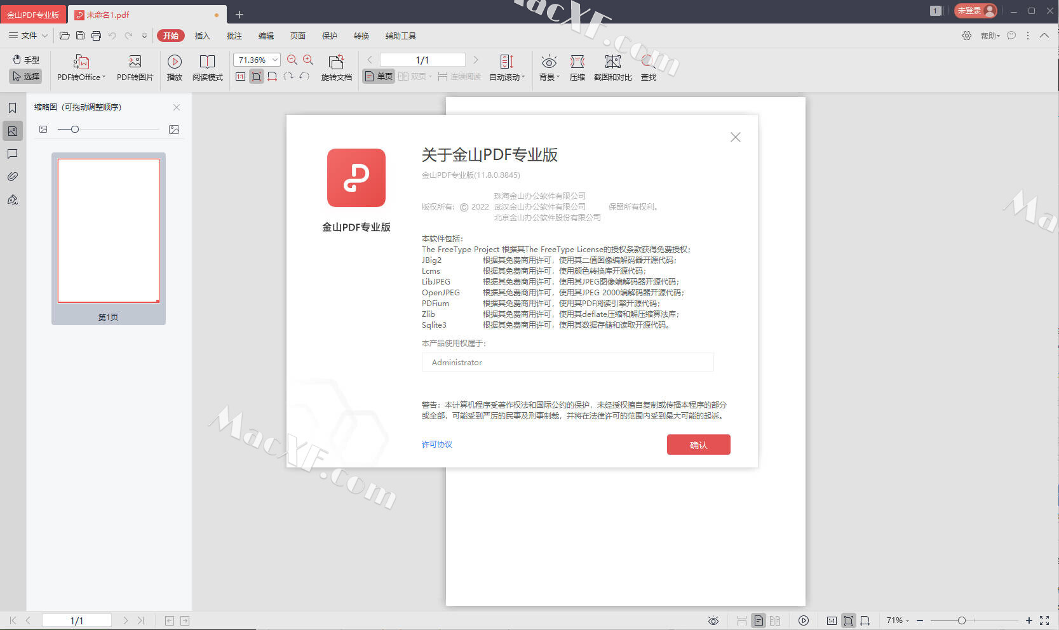
Task: Open 截图和对比 screenshot and compare tool
Action: [x=612, y=68]
